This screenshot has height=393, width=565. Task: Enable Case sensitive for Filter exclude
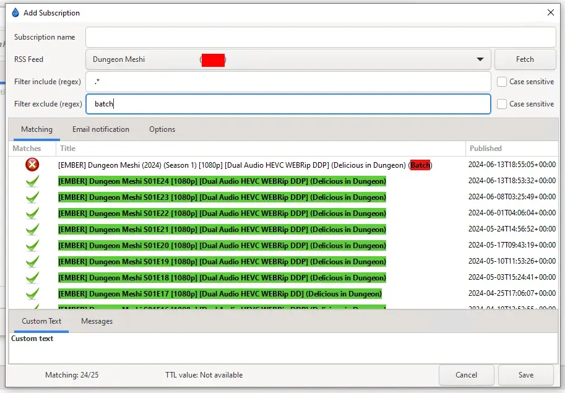pyautogui.click(x=502, y=104)
